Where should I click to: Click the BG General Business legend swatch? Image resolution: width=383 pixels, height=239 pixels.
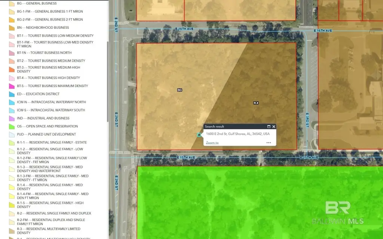click(12, 3)
